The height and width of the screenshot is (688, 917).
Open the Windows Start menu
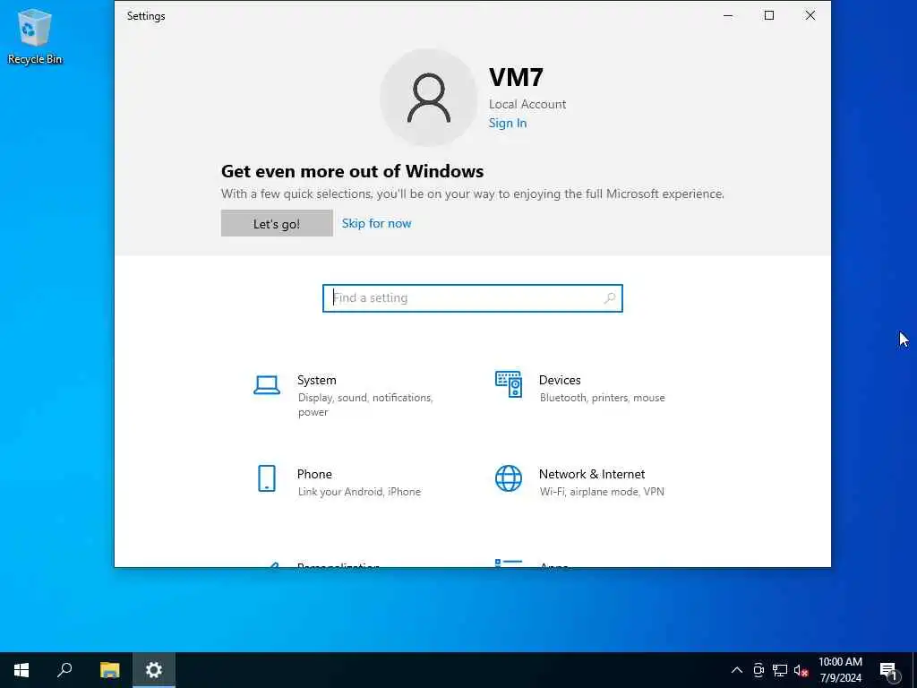[21, 670]
